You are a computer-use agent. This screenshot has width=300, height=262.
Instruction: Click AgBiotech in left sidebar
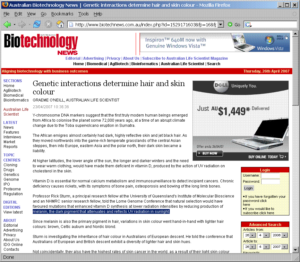pyautogui.click(x=12, y=91)
